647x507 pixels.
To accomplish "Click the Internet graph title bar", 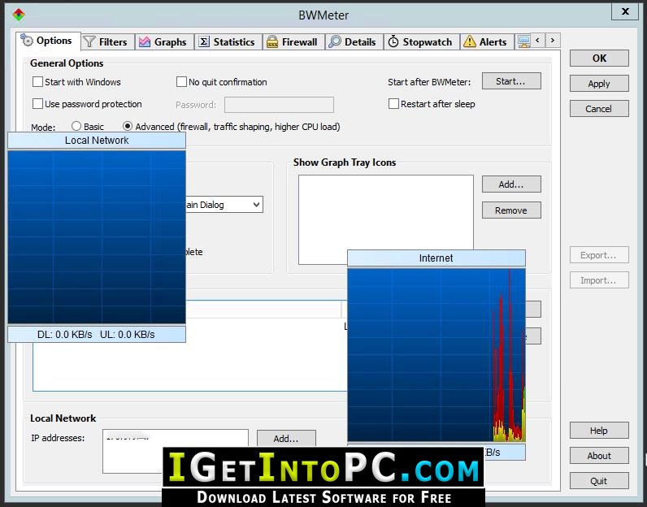I will (x=436, y=258).
